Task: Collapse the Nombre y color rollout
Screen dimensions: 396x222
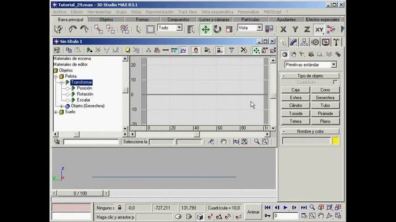Action: coord(310,131)
